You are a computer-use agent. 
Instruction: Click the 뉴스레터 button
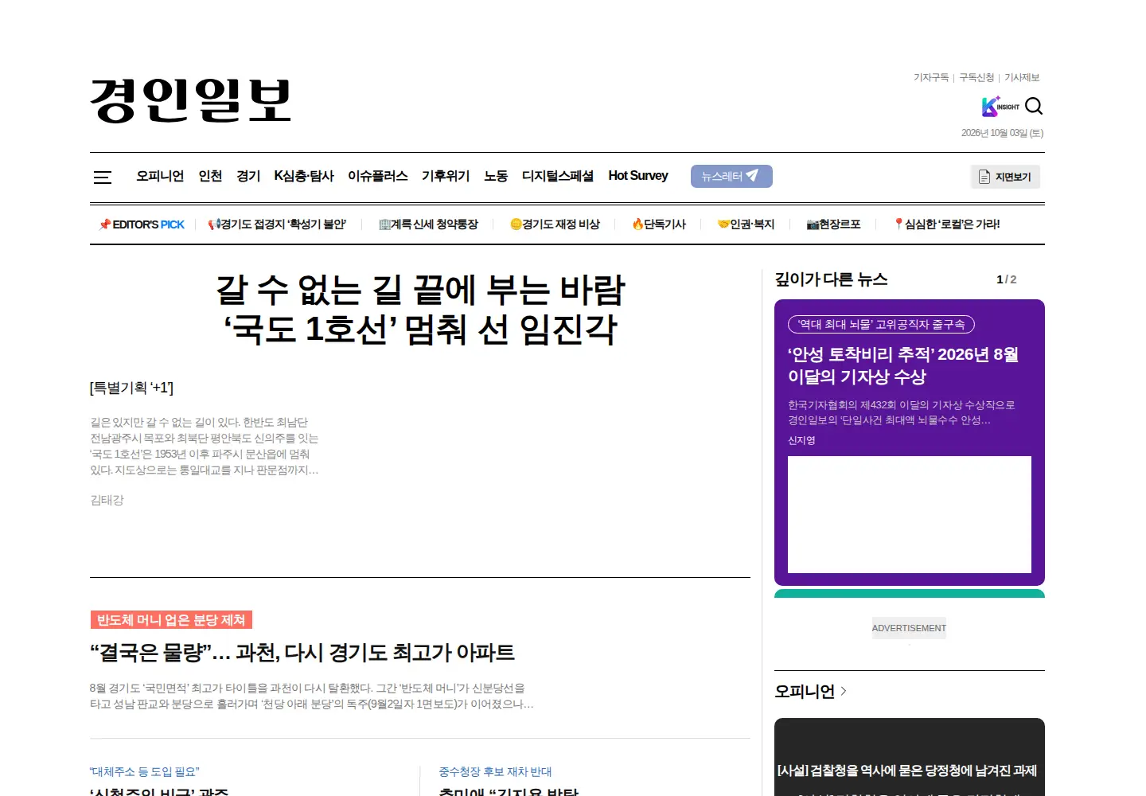pos(731,176)
